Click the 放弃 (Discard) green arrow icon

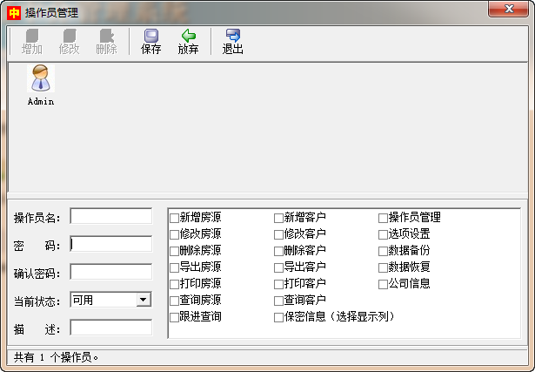click(189, 36)
